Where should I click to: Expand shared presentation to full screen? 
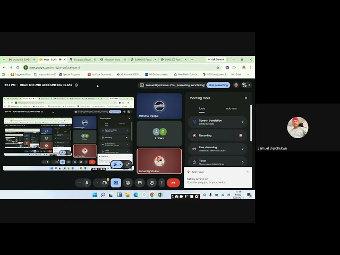pos(128,164)
